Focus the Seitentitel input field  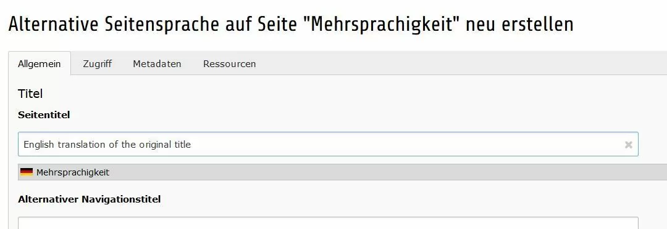(328, 144)
